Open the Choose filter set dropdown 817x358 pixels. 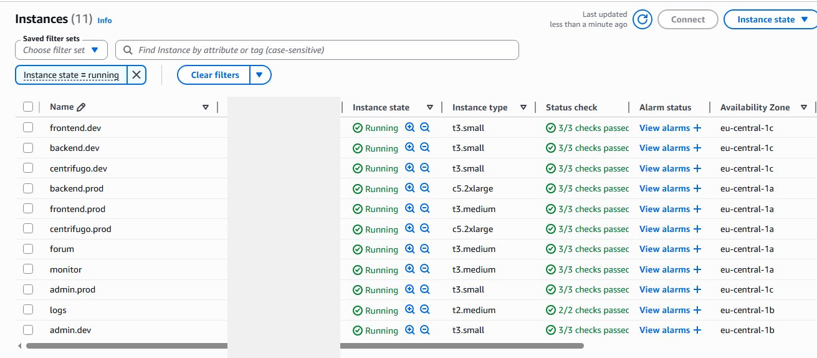[61, 50]
